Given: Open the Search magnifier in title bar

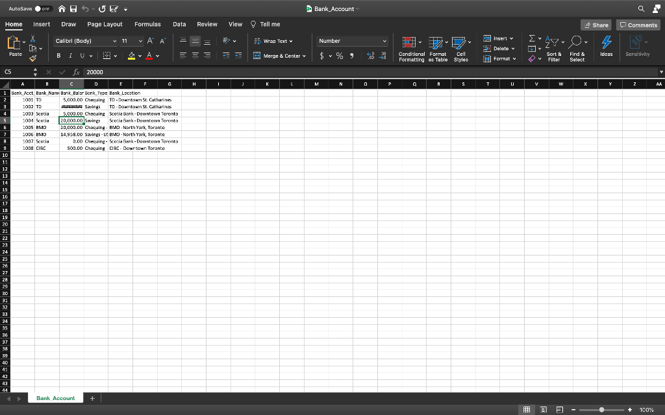Looking at the screenshot, I should coord(641,8).
